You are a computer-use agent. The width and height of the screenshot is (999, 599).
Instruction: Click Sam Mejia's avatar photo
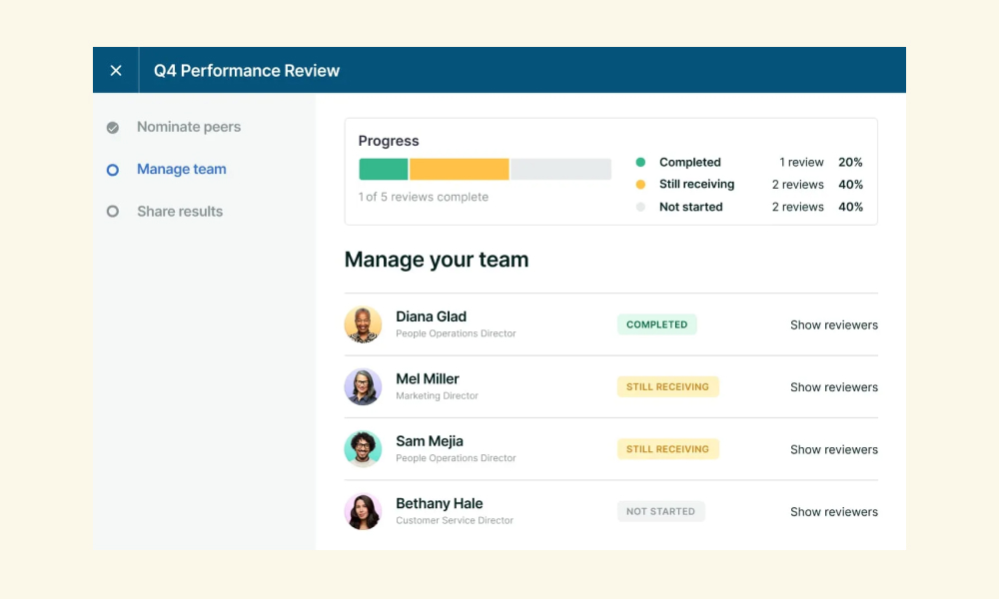(x=364, y=449)
